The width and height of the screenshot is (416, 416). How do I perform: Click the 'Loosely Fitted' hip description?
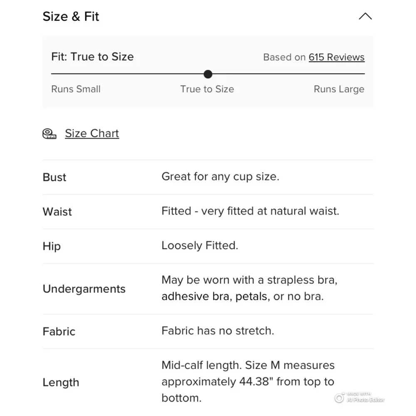pos(200,245)
